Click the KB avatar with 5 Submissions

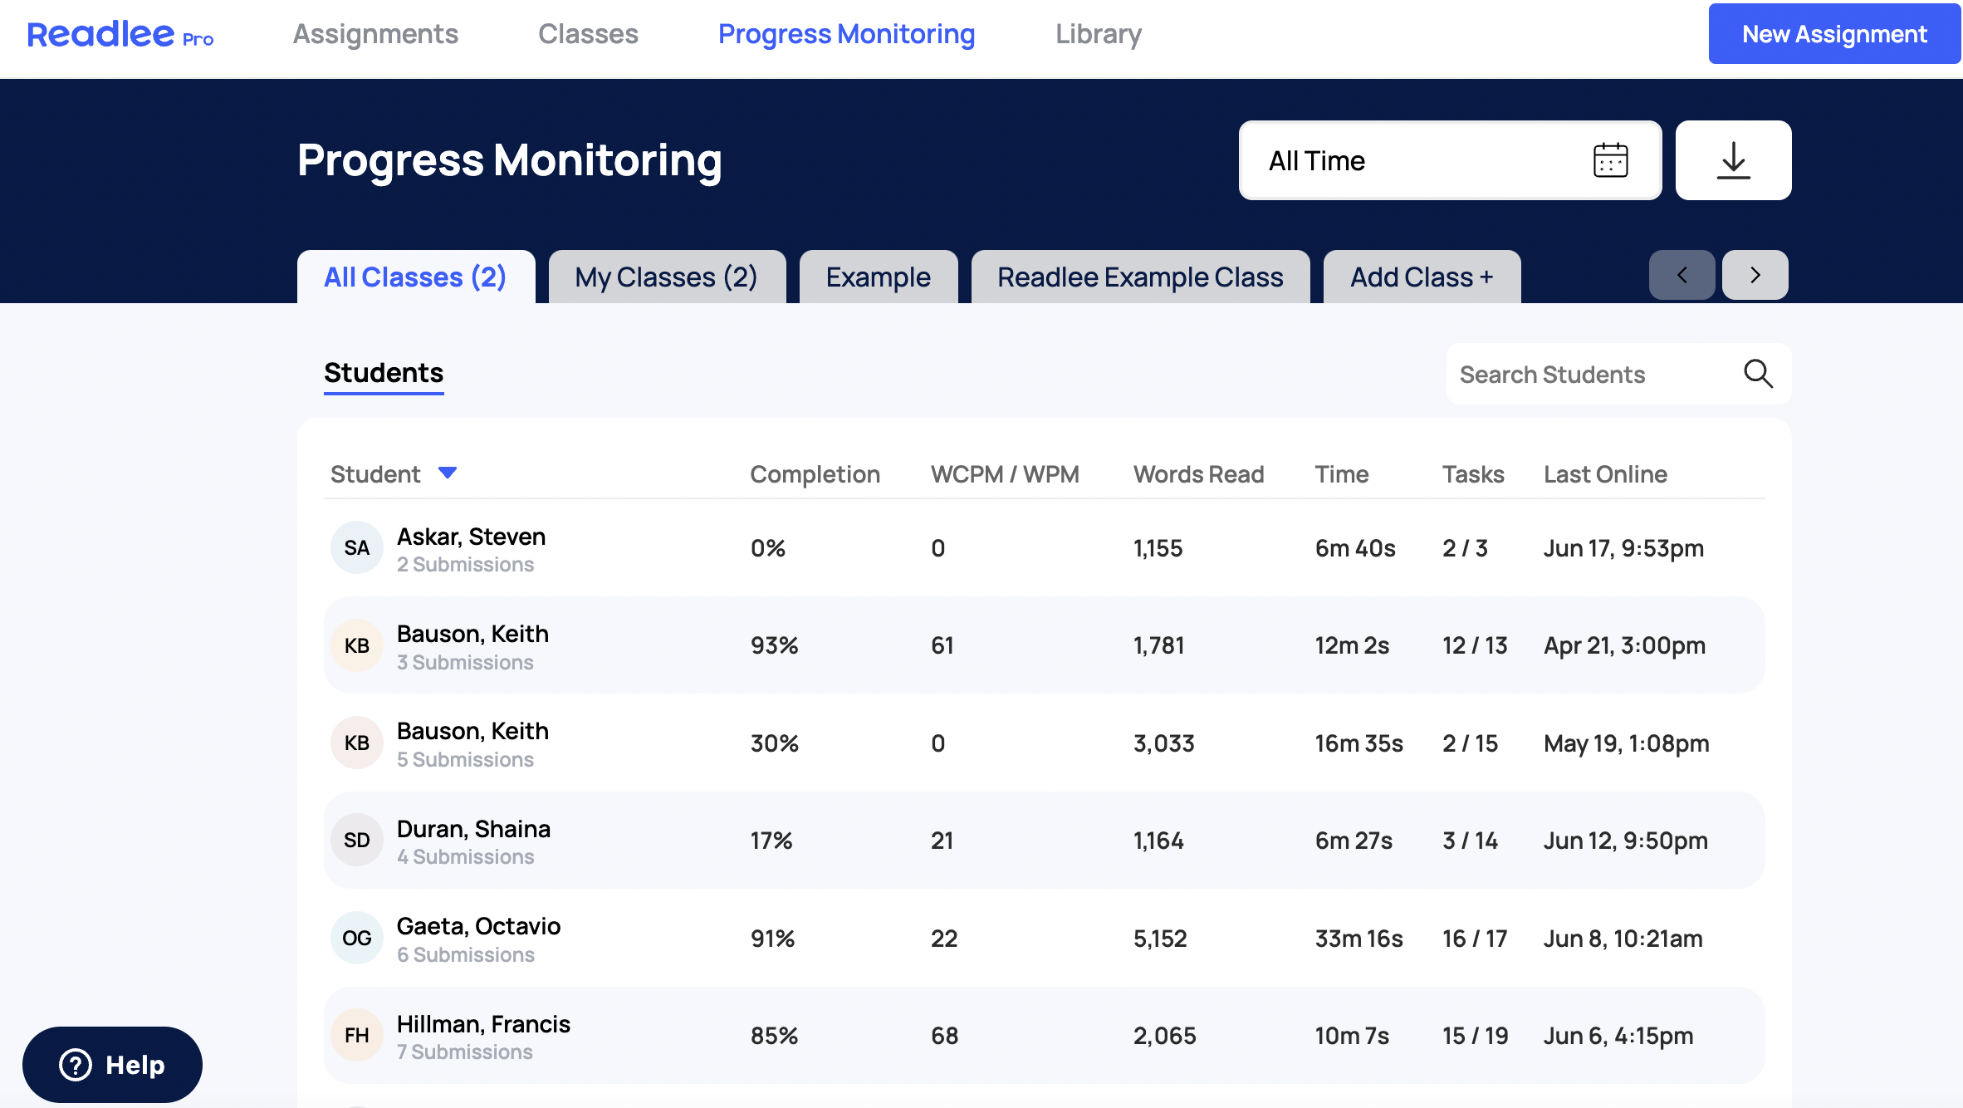tap(356, 743)
